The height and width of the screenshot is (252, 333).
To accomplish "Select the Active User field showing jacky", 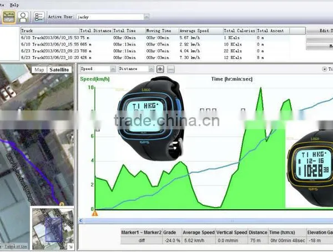I will [110, 17].
